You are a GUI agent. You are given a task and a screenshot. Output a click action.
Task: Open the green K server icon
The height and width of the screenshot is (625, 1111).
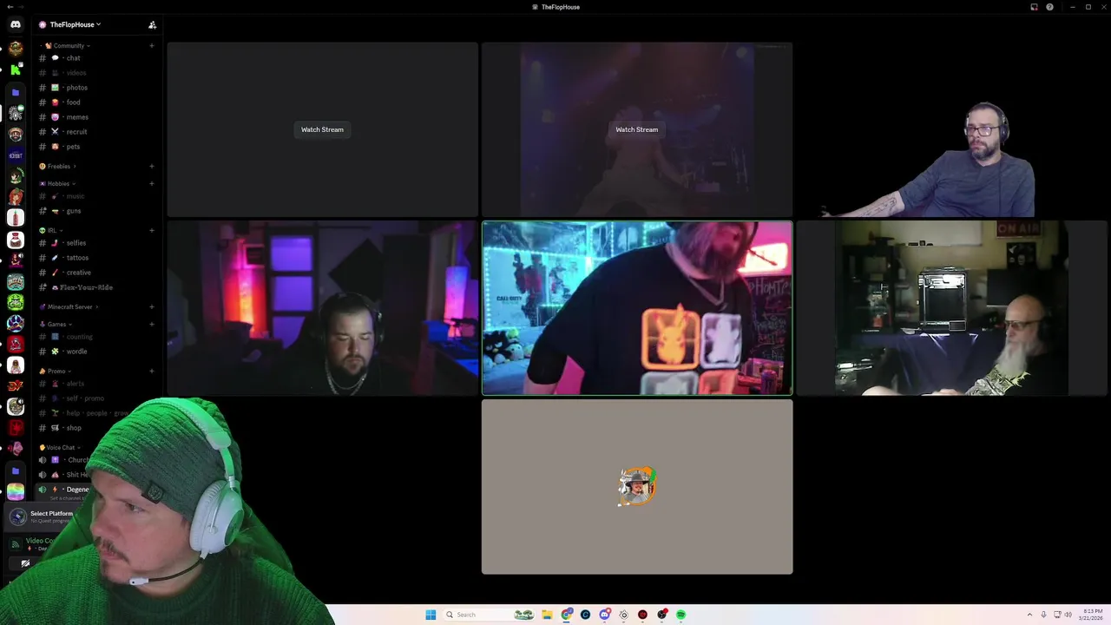click(16, 70)
